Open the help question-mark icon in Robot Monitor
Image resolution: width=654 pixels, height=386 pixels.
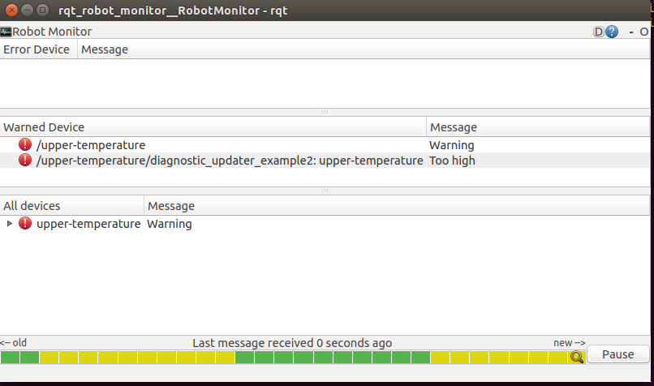click(x=612, y=32)
